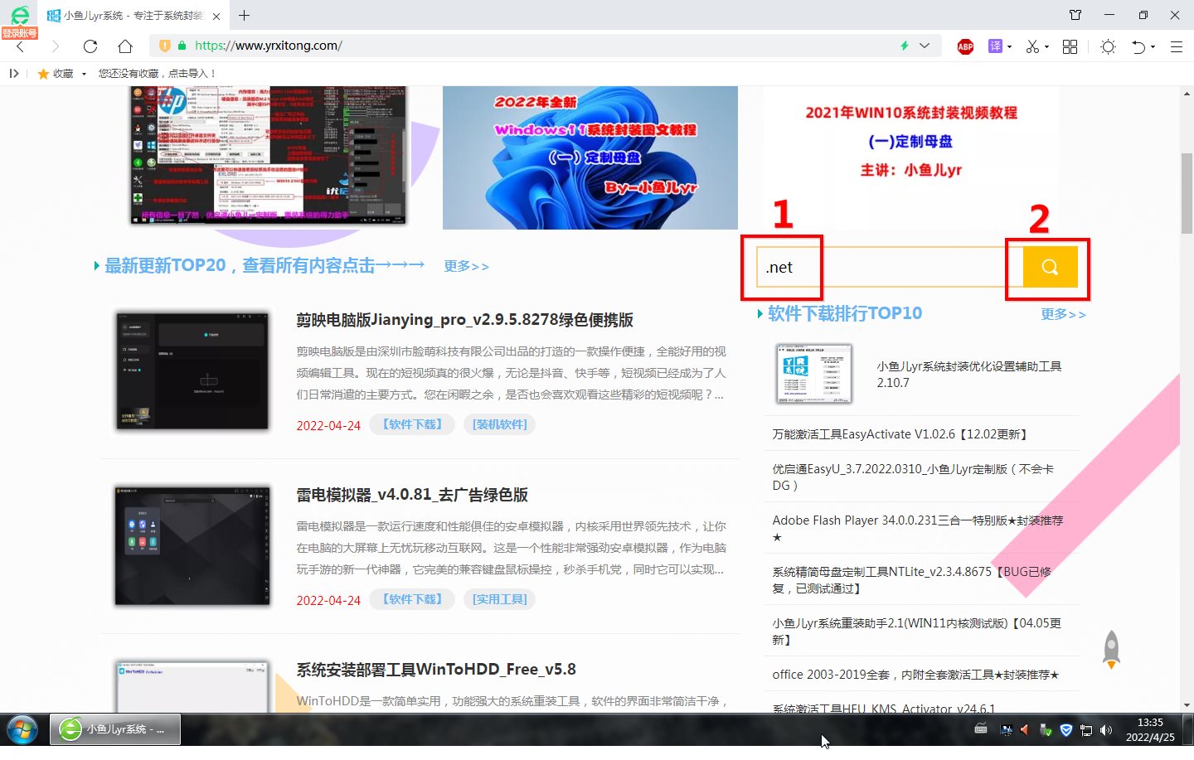Click the taskbar volume speaker icon
The height and width of the screenshot is (760, 1194).
pyautogui.click(x=1105, y=730)
